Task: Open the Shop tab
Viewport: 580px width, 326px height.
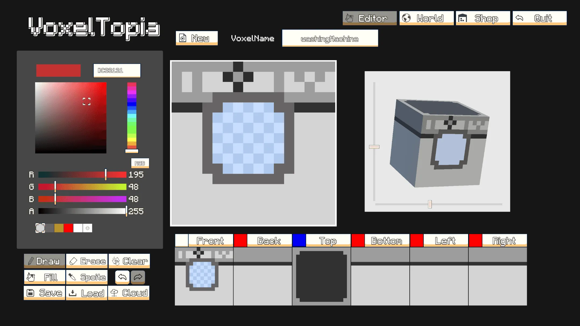Action: pyautogui.click(x=483, y=18)
